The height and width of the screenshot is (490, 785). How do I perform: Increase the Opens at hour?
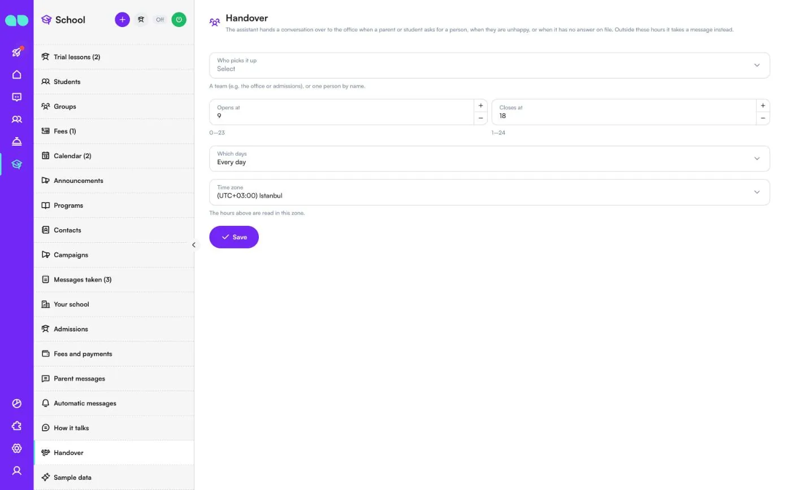point(480,106)
